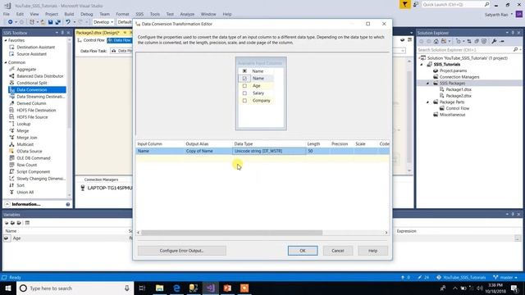Viewport: 525px width, 295px height.
Task: Click the Search Solution Explorer field
Action: 465,50
